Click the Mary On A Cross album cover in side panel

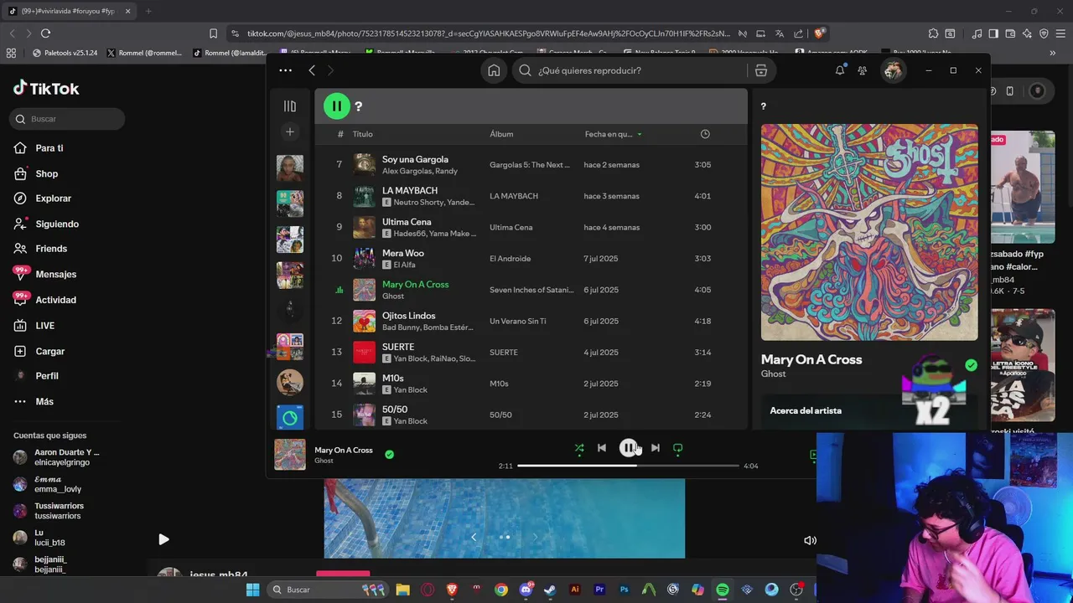(x=869, y=232)
